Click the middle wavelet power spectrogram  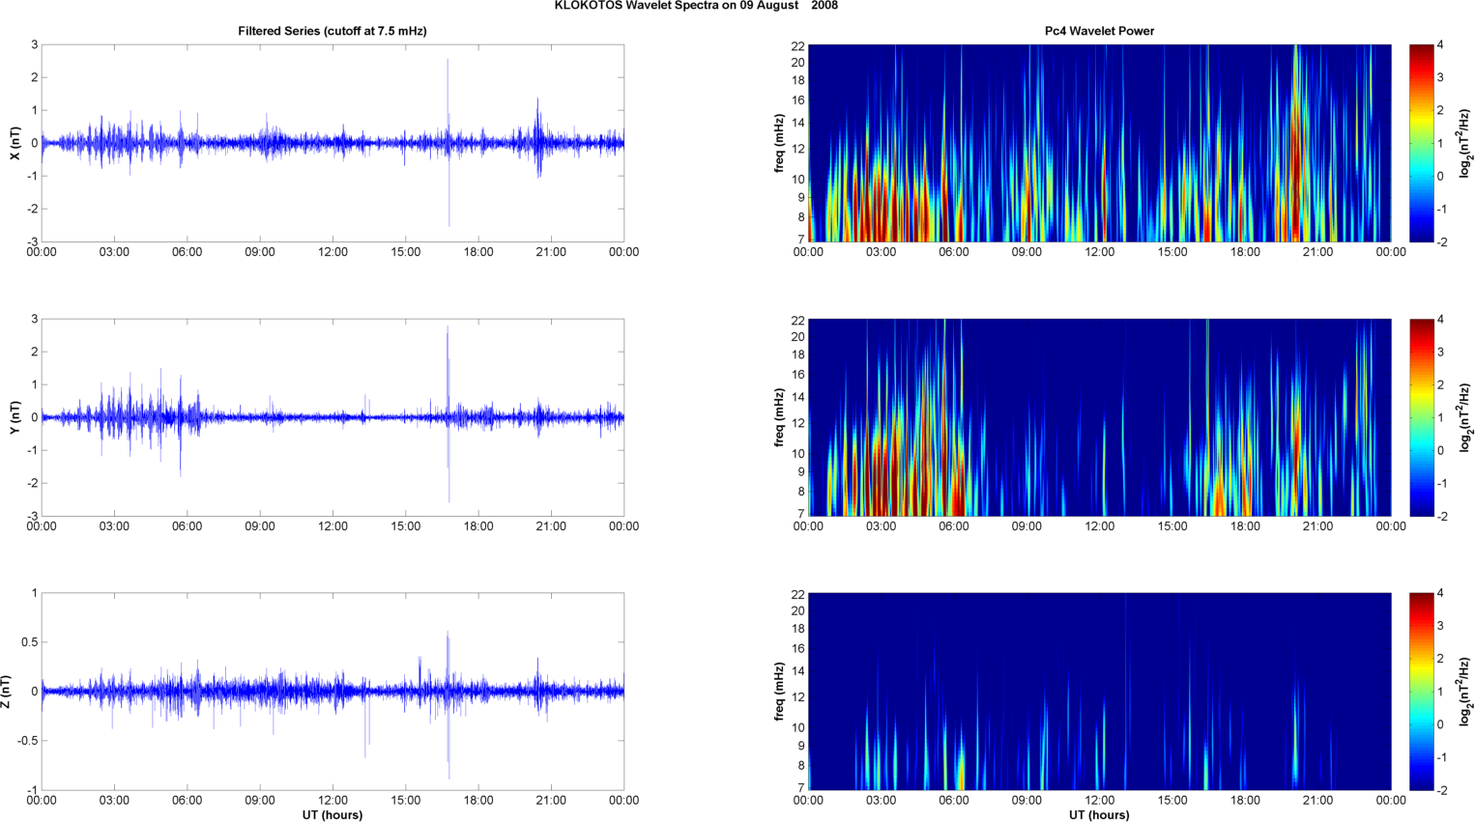click(1099, 417)
